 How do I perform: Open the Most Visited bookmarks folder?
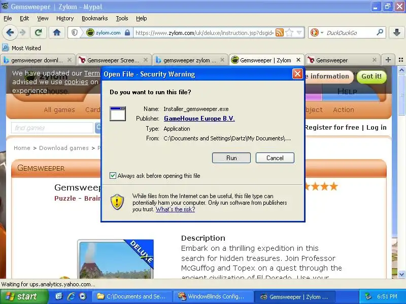click(x=21, y=48)
